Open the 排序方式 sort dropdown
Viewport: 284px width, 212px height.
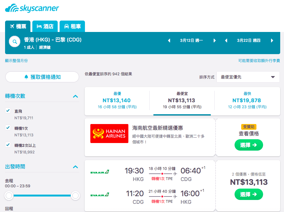[x=248, y=77]
